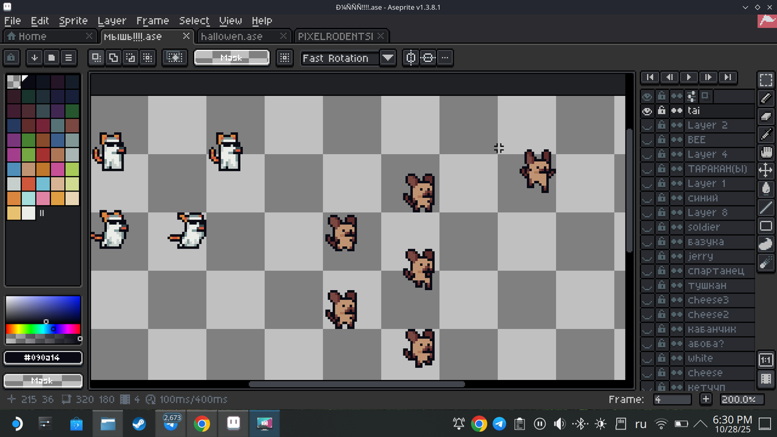Go to the first frame
The height and width of the screenshot is (437, 777).
(x=650, y=77)
